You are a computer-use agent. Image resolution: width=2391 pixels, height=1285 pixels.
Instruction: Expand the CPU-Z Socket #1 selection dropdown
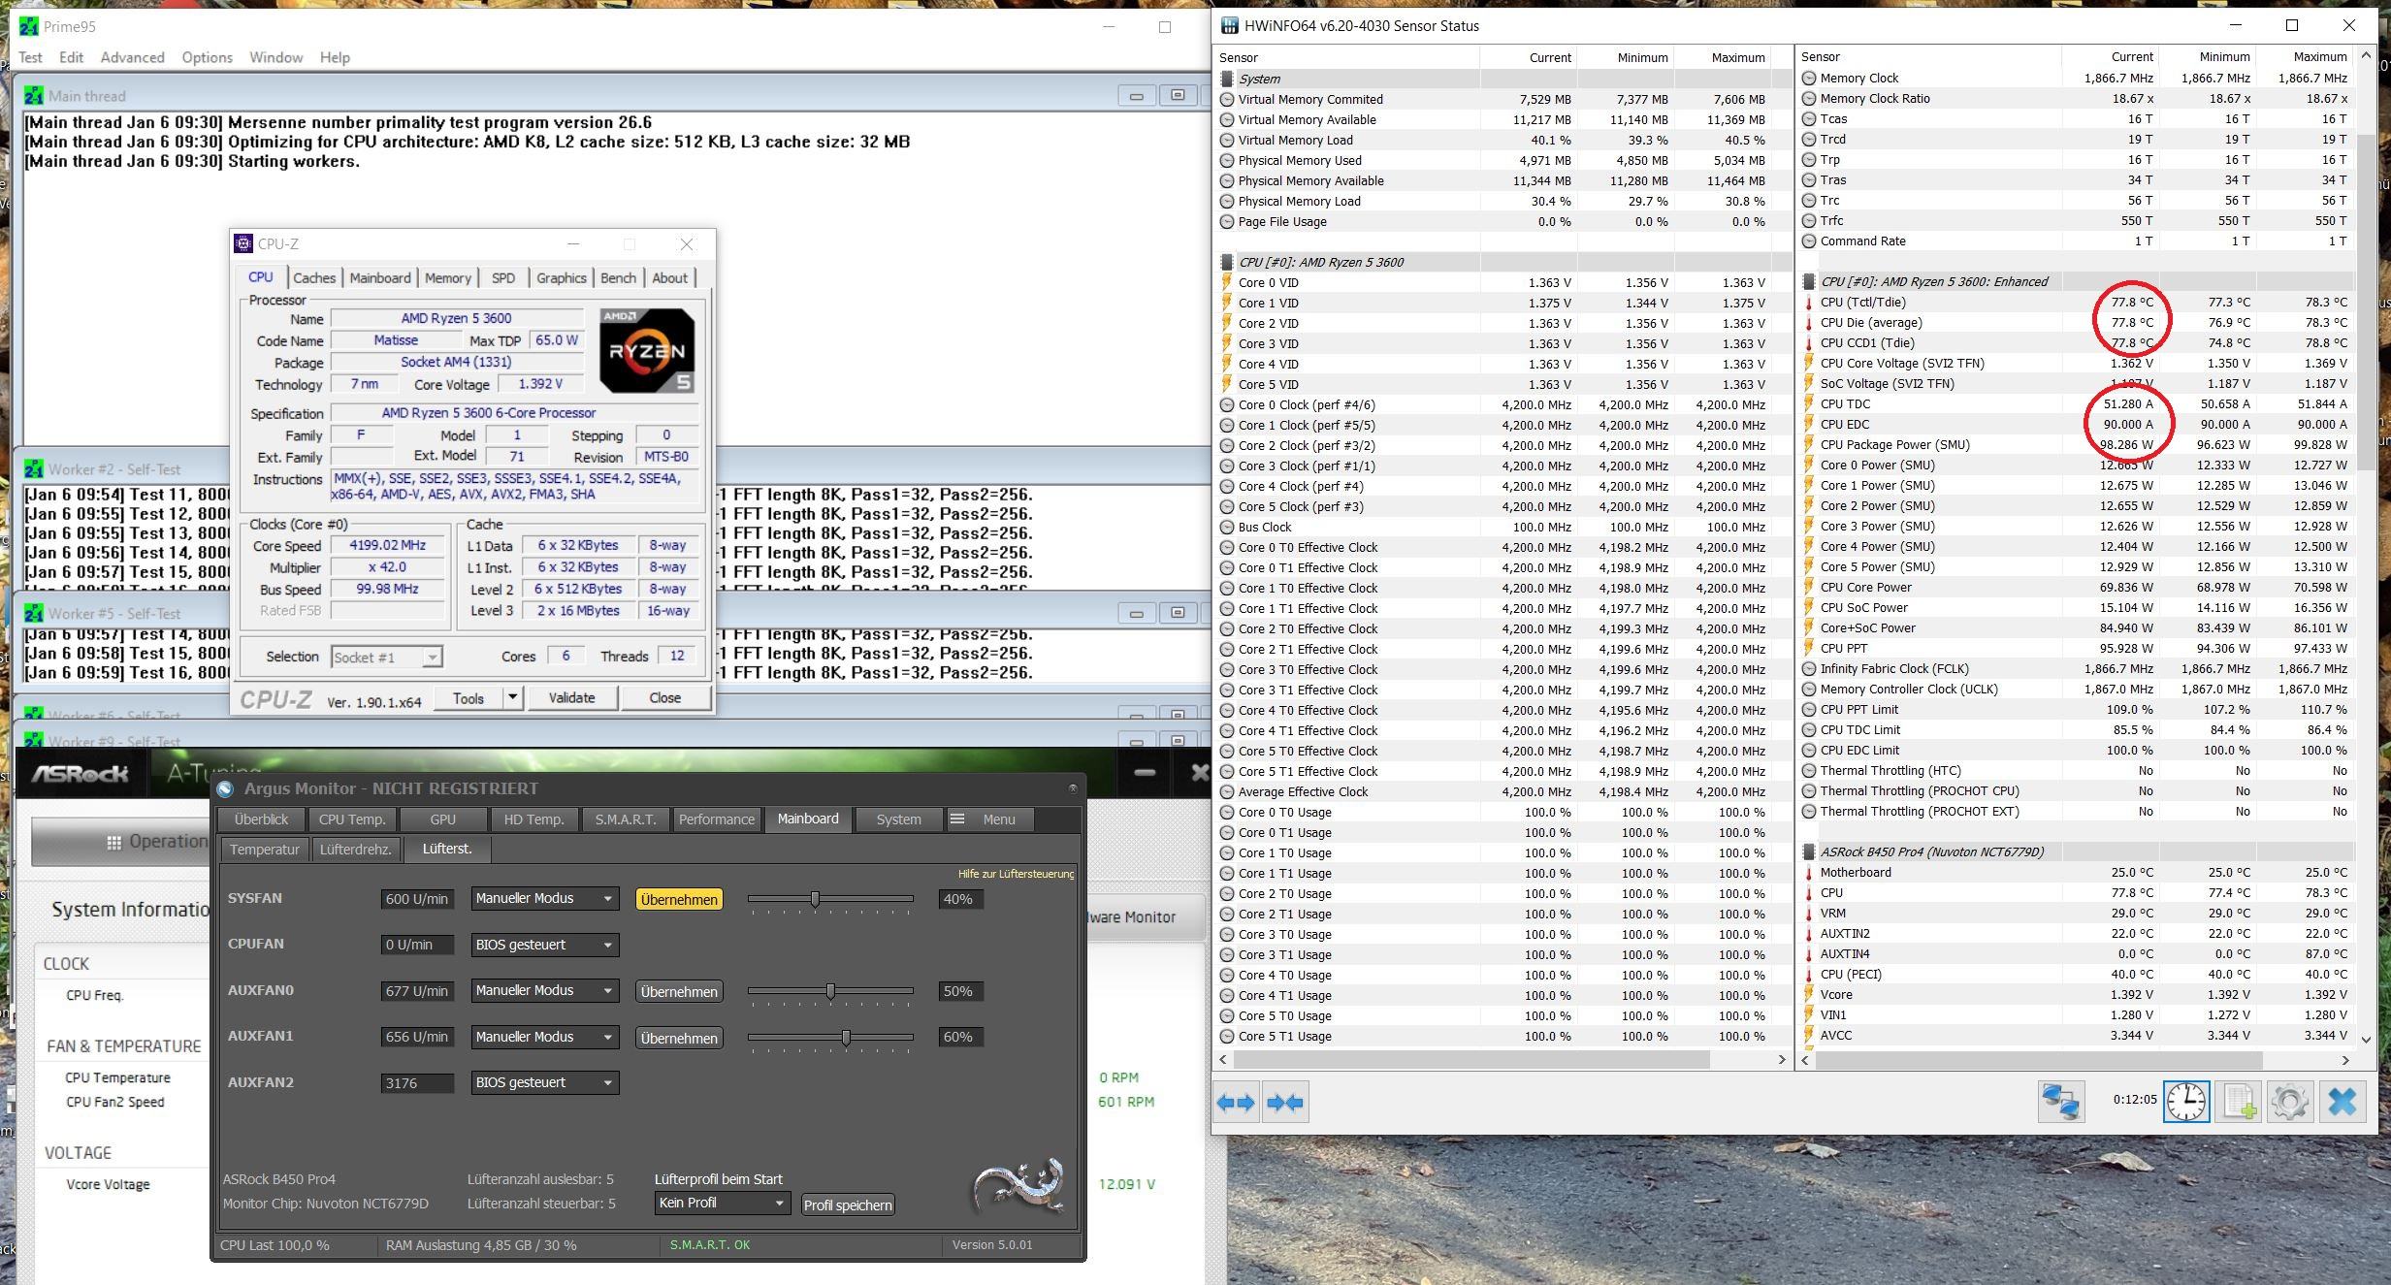pos(432,658)
